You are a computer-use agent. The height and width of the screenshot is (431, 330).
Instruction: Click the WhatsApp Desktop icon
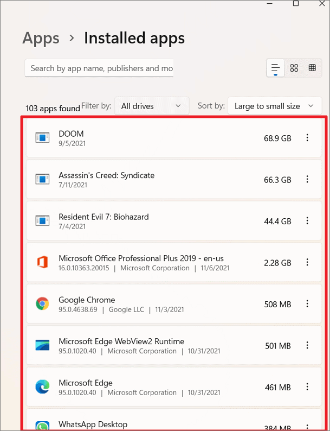[x=42, y=426]
